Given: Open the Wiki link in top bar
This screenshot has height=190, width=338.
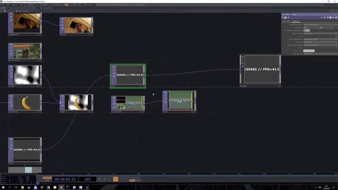Looking at the screenshot, I should [x=31, y=5].
